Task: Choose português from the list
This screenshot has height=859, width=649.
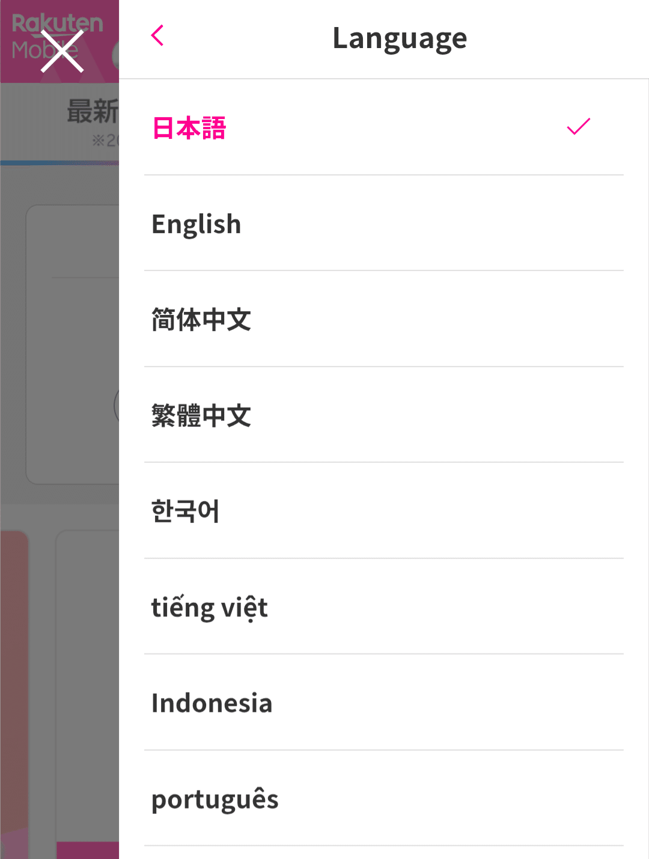Action: click(215, 799)
